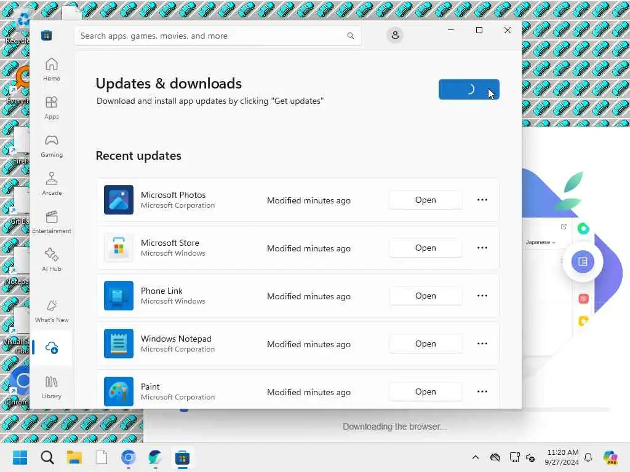The height and width of the screenshot is (472, 630).
Task: Open Paint with its Open button
Action: pyautogui.click(x=426, y=391)
